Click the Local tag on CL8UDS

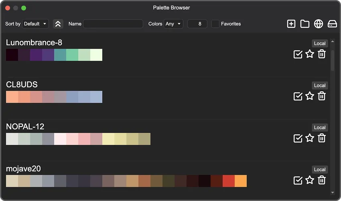[x=320, y=86]
